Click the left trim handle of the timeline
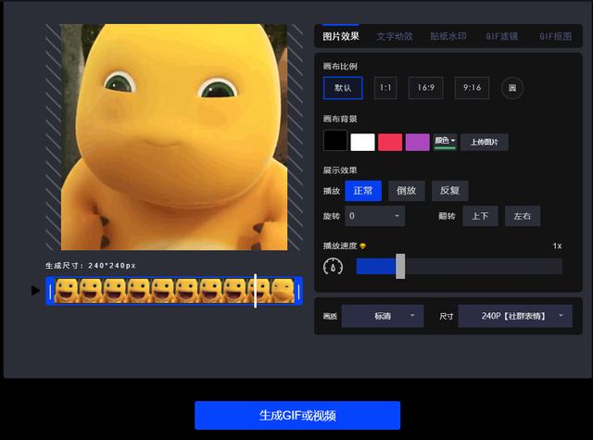 point(50,291)
